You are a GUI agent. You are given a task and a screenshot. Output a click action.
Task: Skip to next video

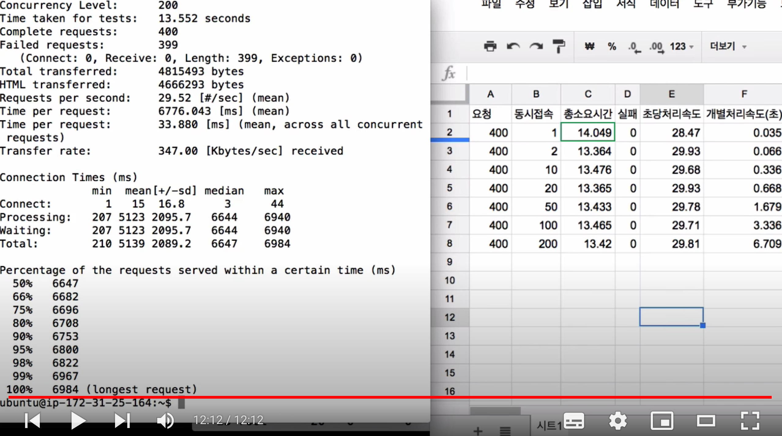coord(122,420)
